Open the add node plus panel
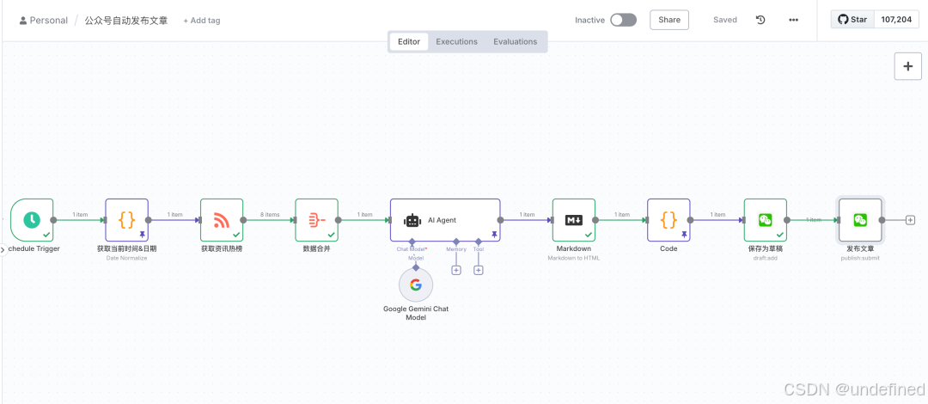 click(907, 65)
